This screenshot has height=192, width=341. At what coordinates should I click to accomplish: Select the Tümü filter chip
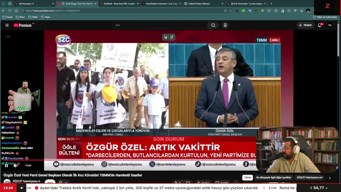click(x=247, y=178)
